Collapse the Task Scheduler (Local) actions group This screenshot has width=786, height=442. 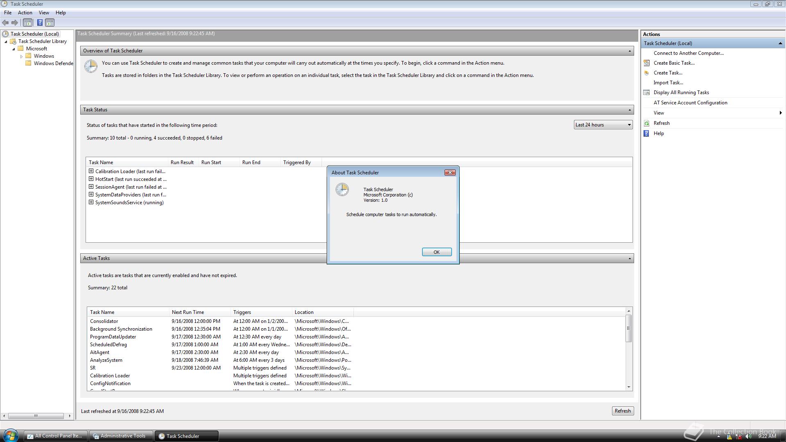point(780,43)
